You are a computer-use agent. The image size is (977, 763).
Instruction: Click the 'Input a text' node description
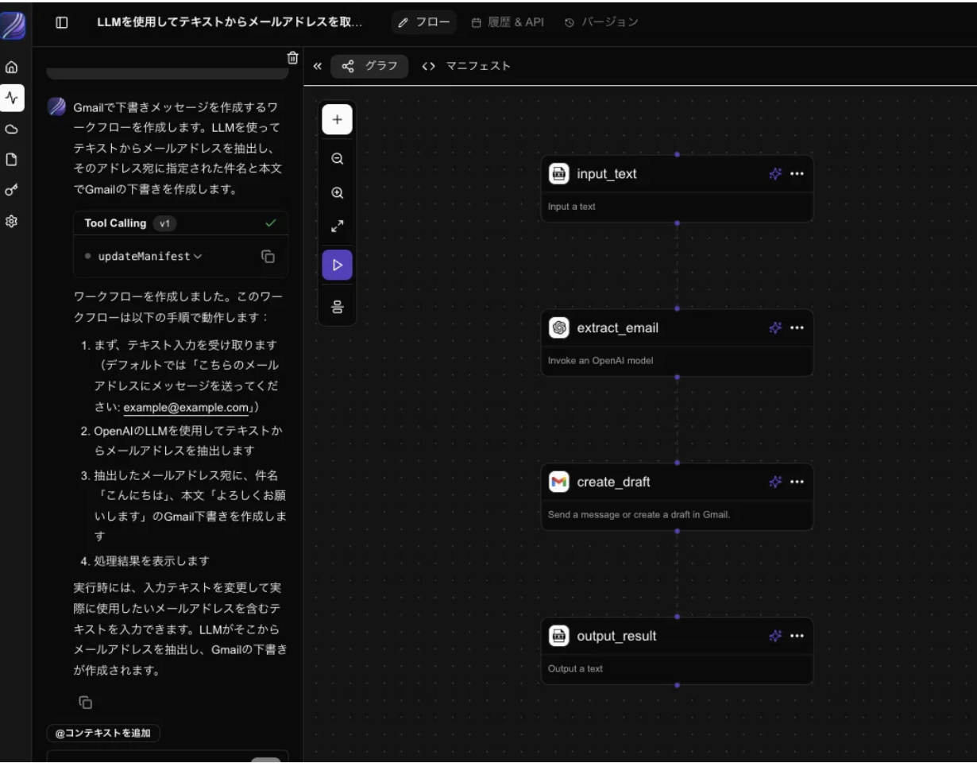click(572, 207)
